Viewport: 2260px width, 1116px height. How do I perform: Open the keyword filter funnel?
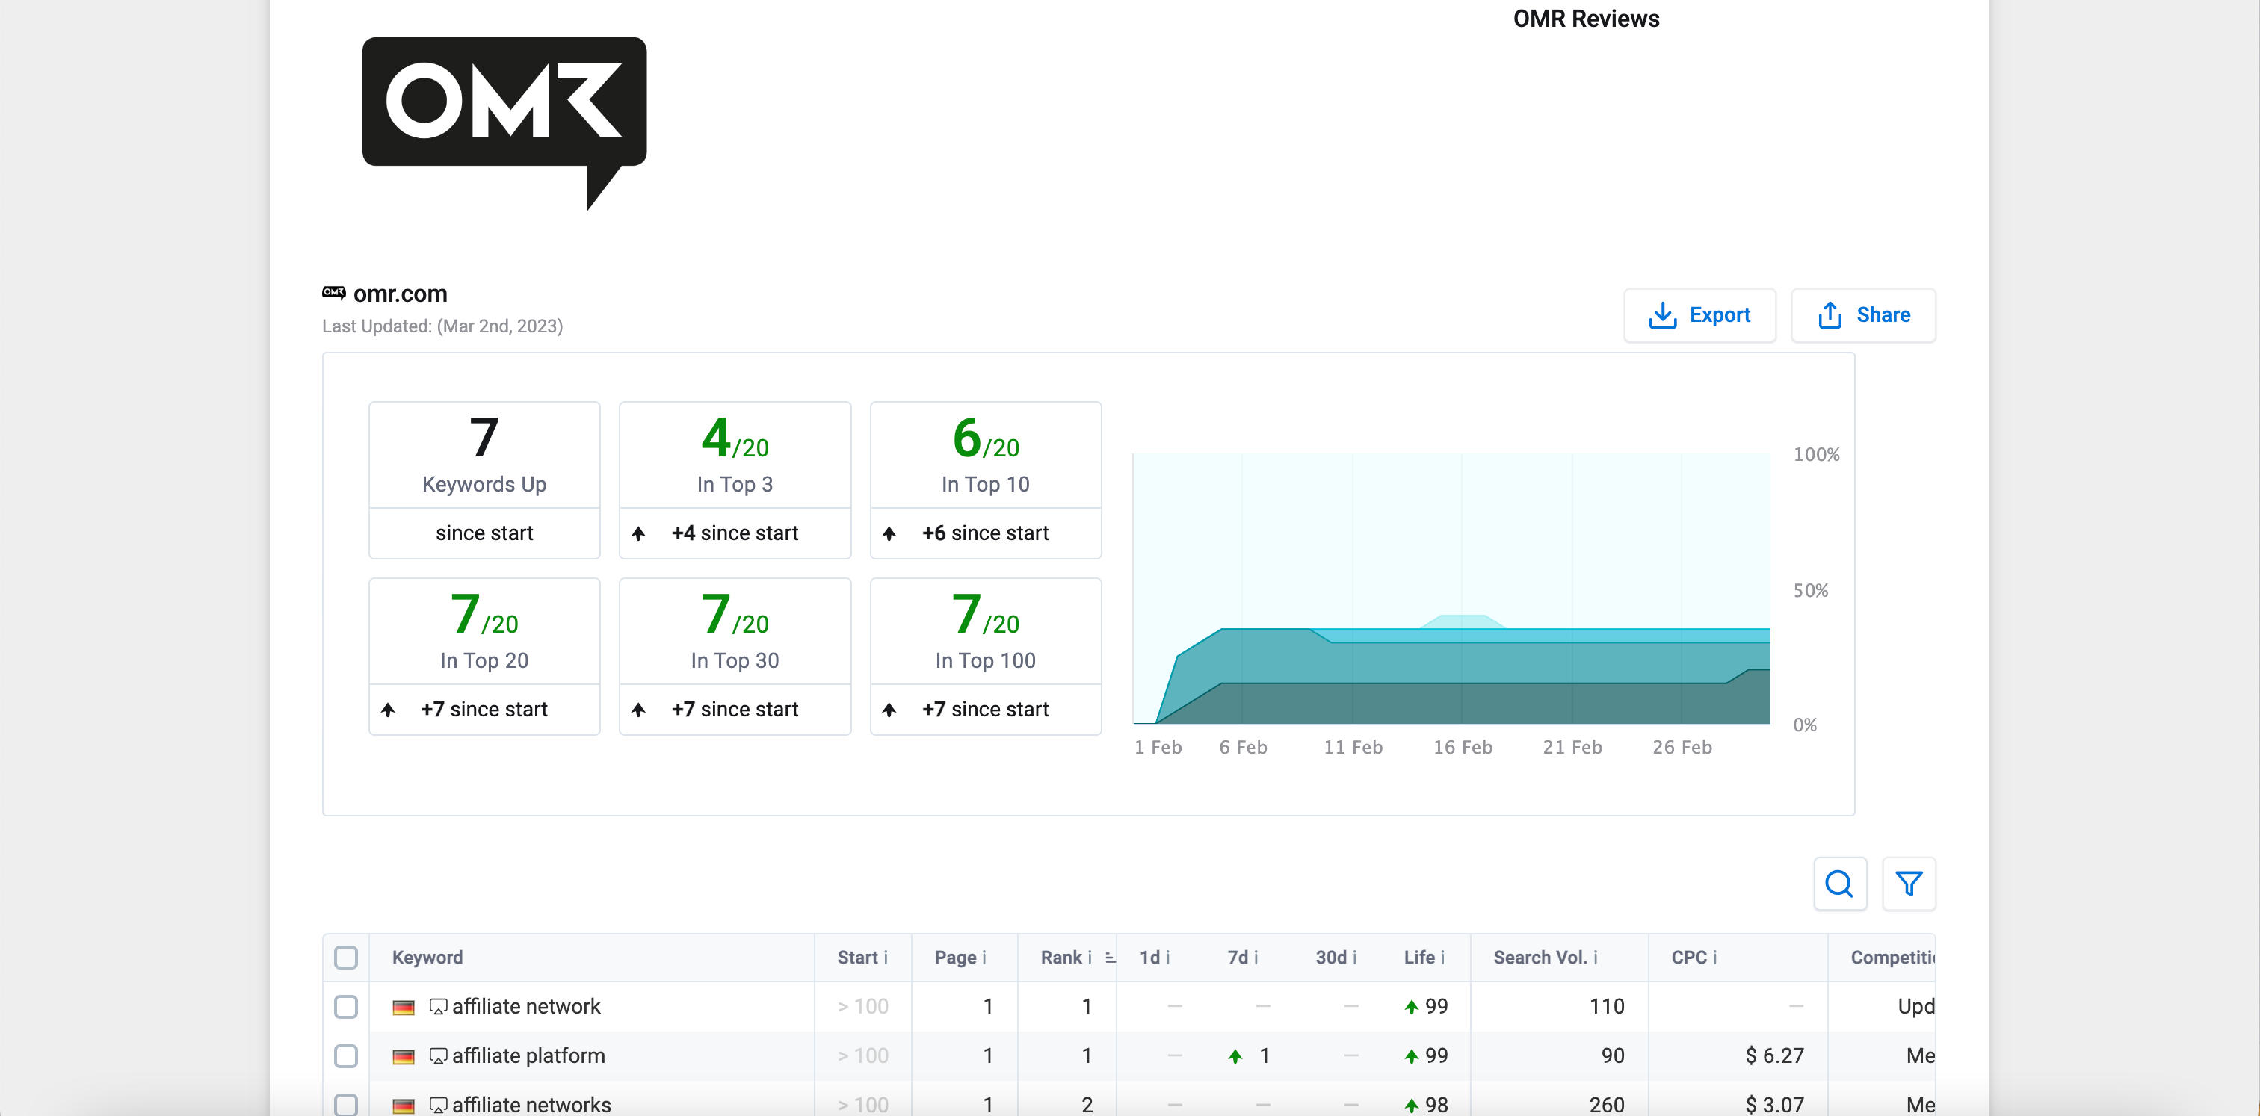click(x=1908, y=884)
